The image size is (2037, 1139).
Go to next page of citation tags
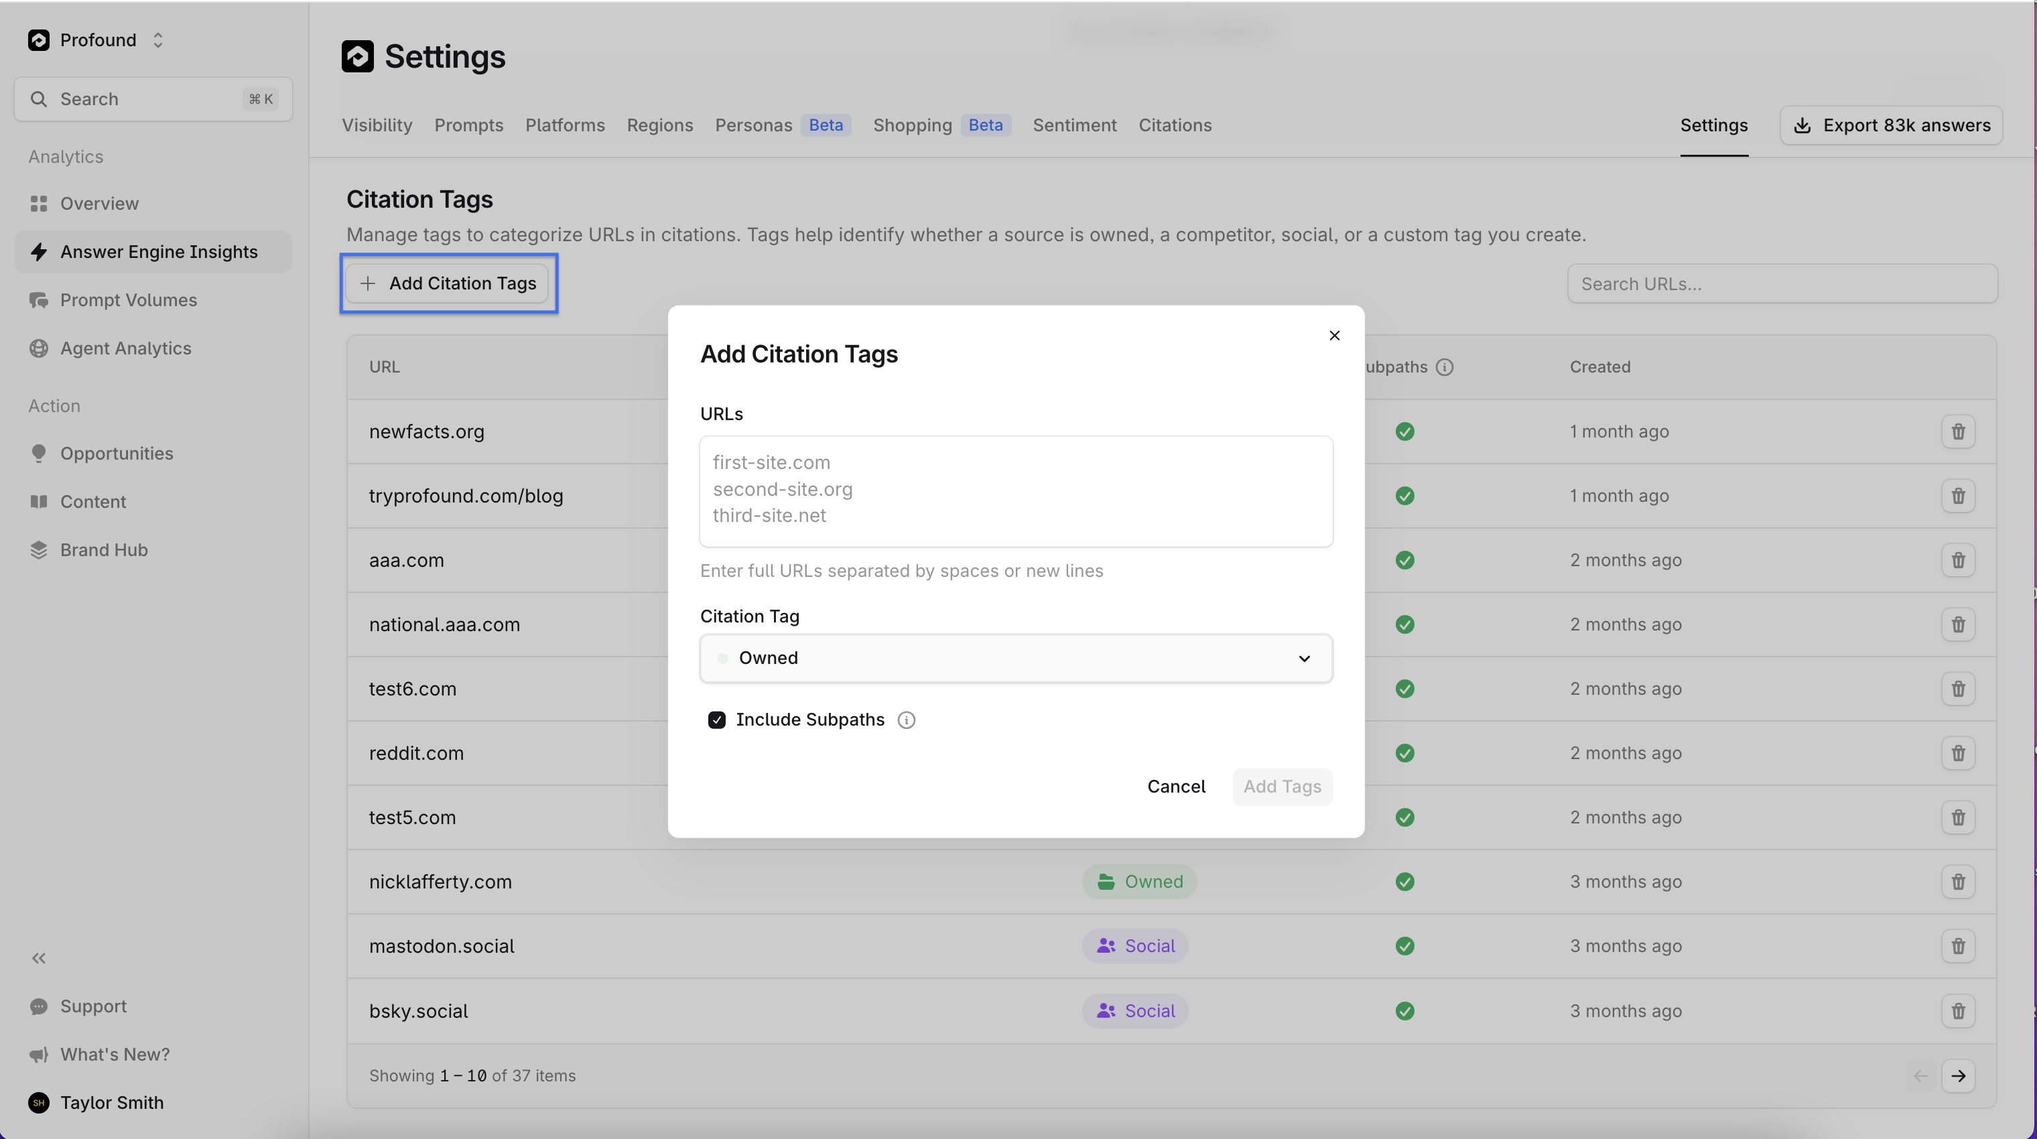coord(1957,1076)
